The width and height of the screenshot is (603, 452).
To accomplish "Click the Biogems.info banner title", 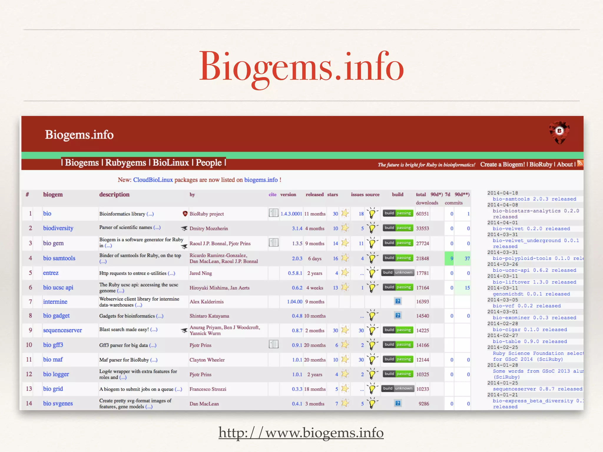I will tap(79, 134).
